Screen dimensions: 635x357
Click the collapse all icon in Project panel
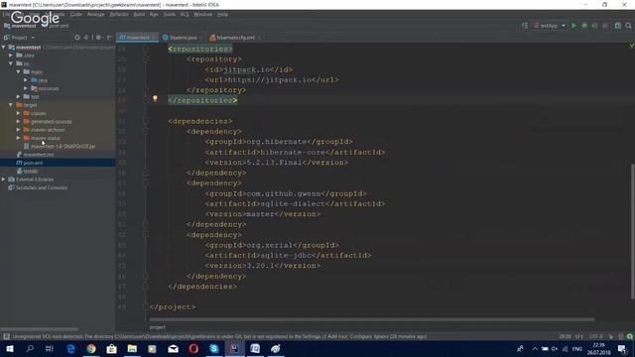[x=86, y=38]
